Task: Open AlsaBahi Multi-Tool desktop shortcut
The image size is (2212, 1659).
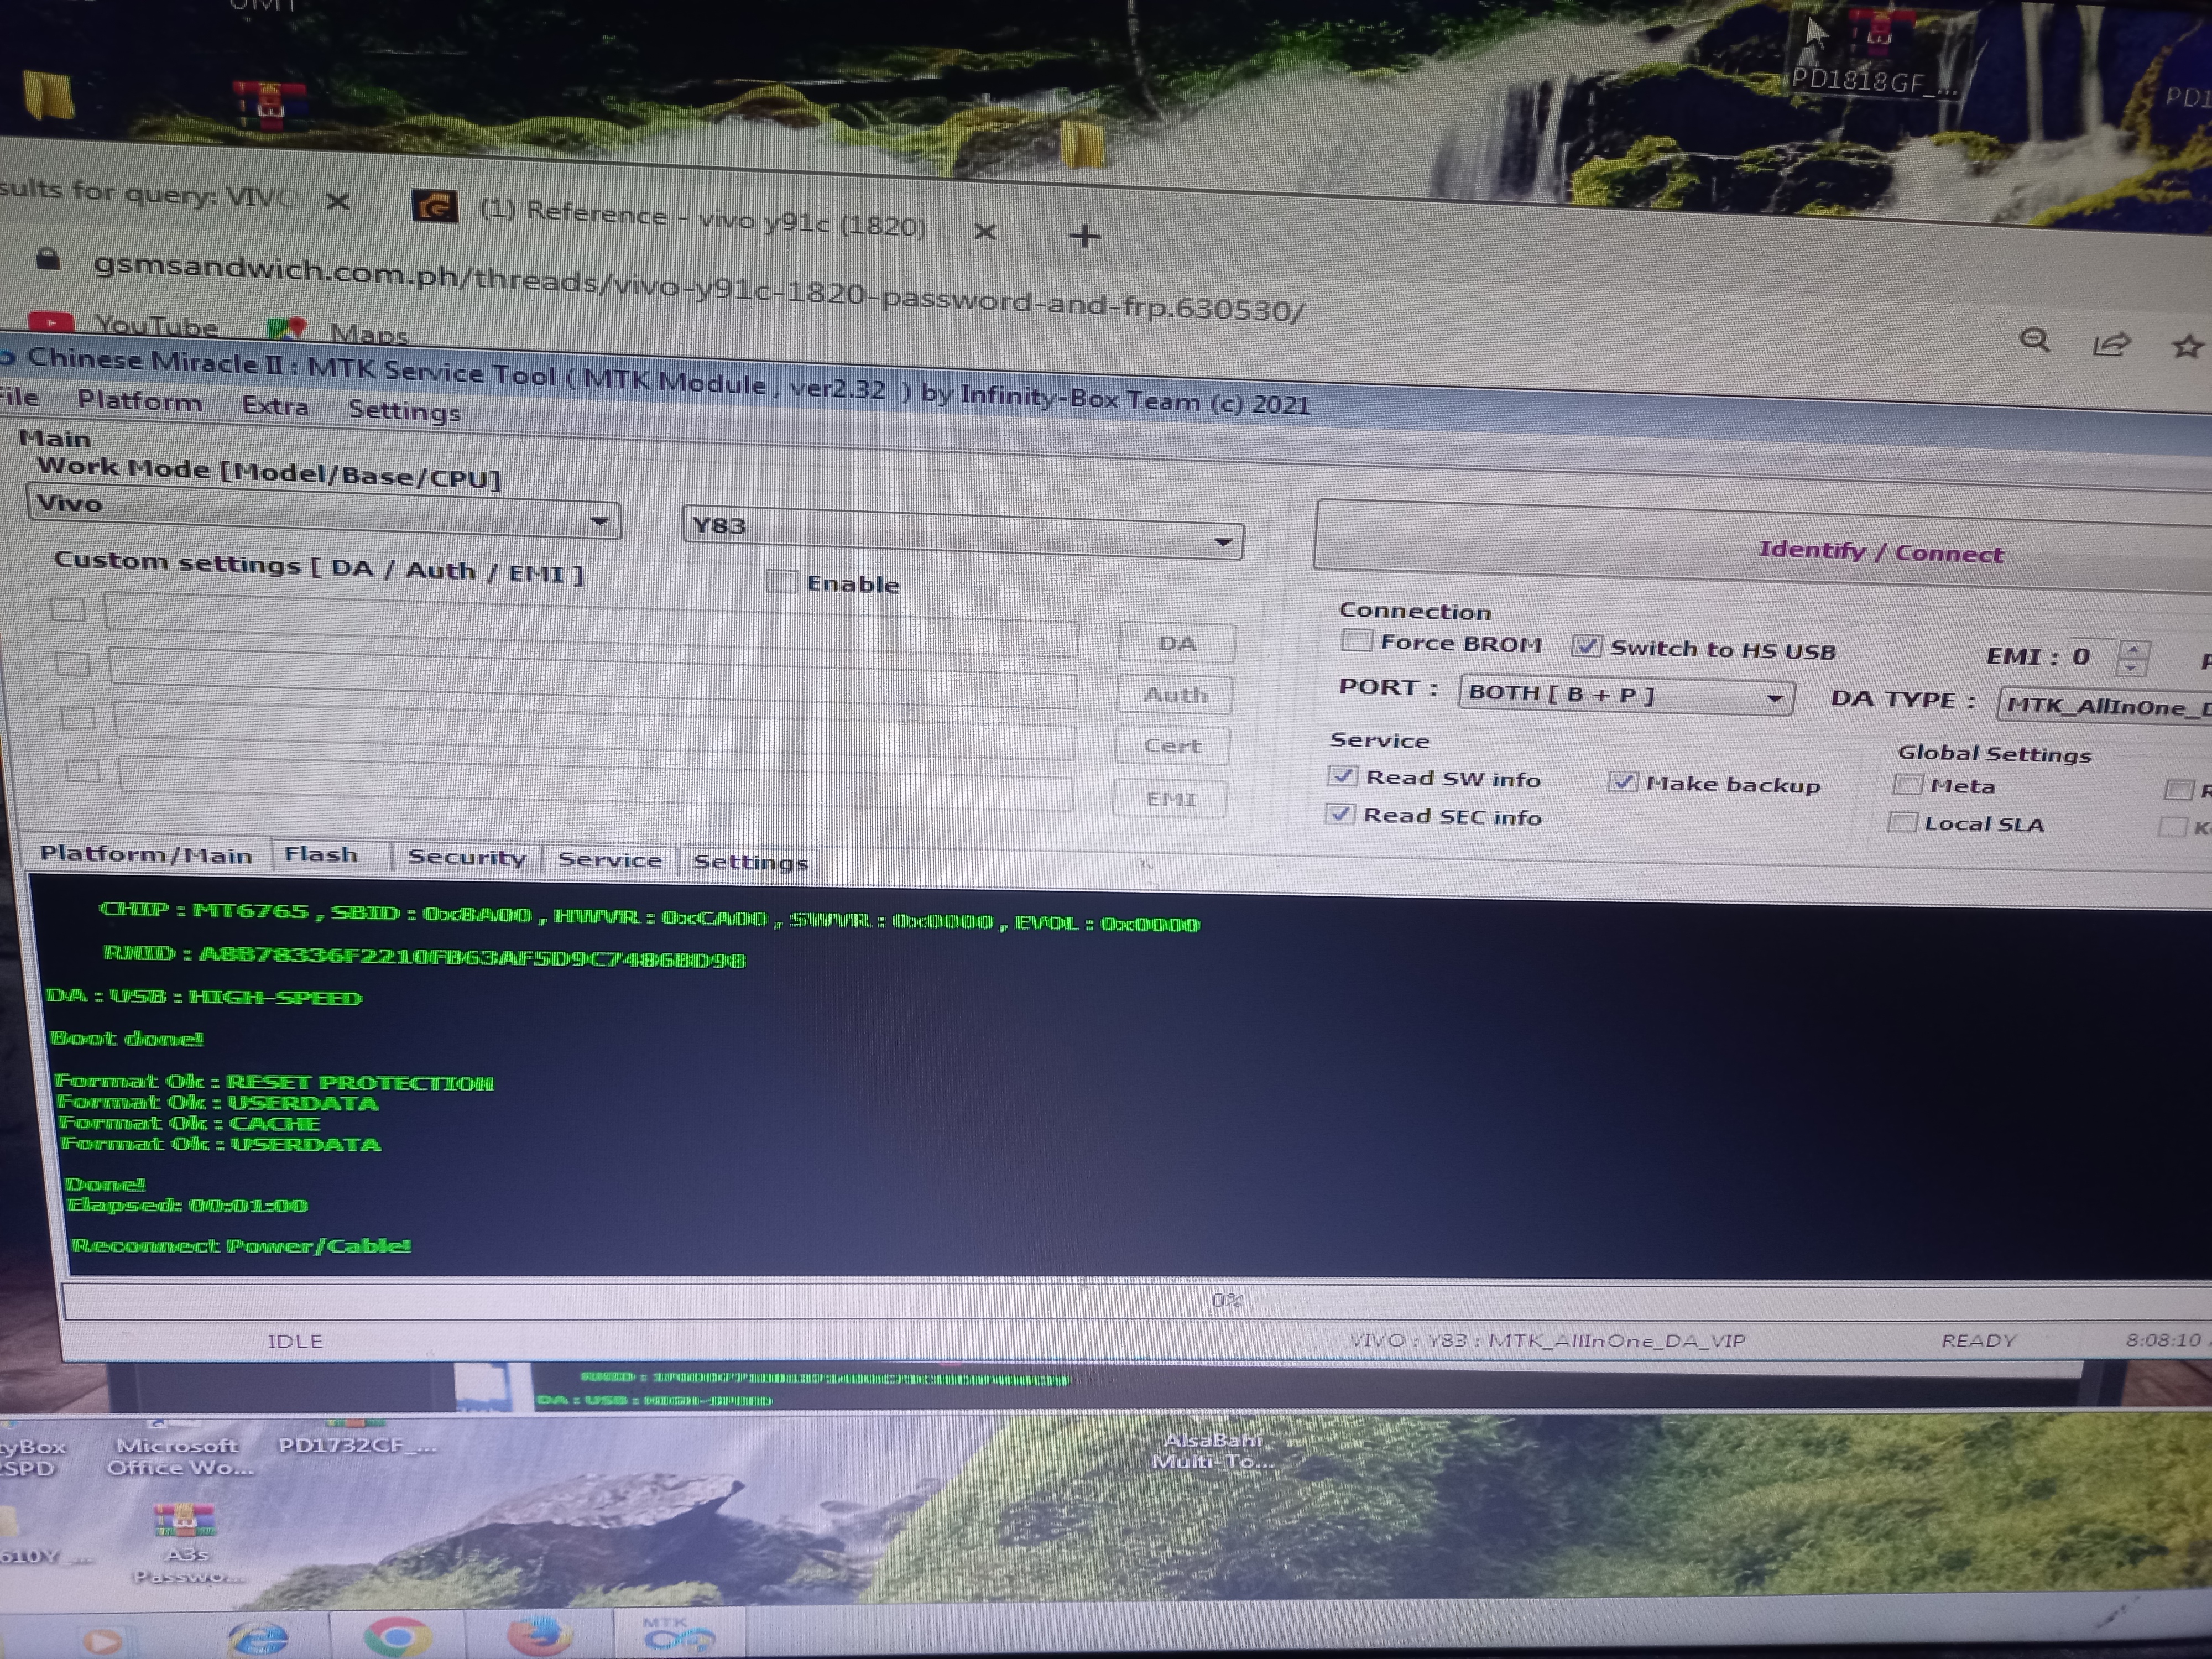Action: point(1212,1449)
